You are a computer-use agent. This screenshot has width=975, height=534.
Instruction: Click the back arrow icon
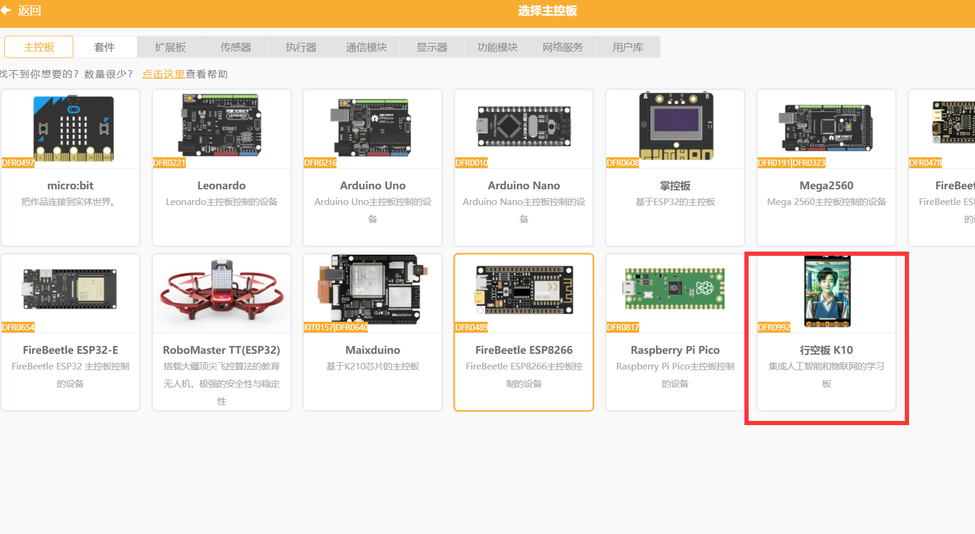click(x=5, y=10)
